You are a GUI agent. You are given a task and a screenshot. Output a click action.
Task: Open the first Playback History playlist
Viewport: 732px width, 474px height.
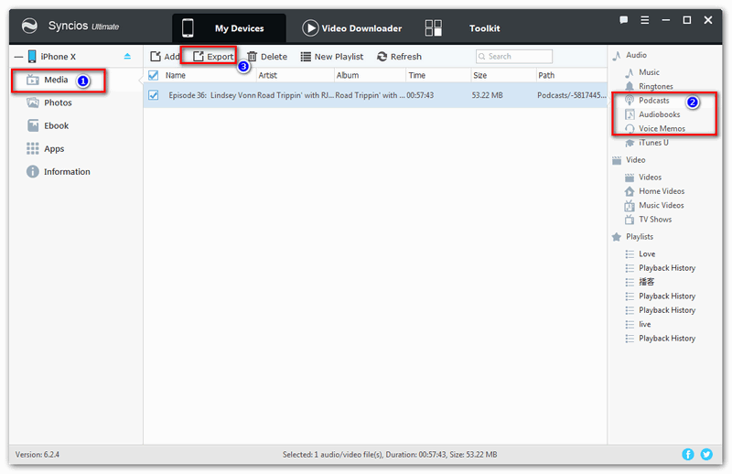click(x=661, y=268)
